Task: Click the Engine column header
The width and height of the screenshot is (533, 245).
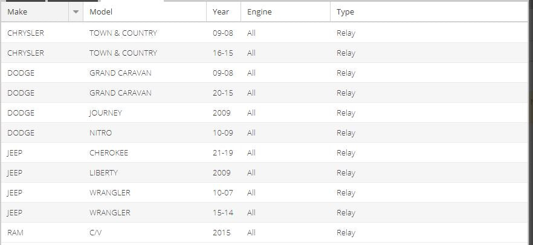Action: click(x=259, y=12)
